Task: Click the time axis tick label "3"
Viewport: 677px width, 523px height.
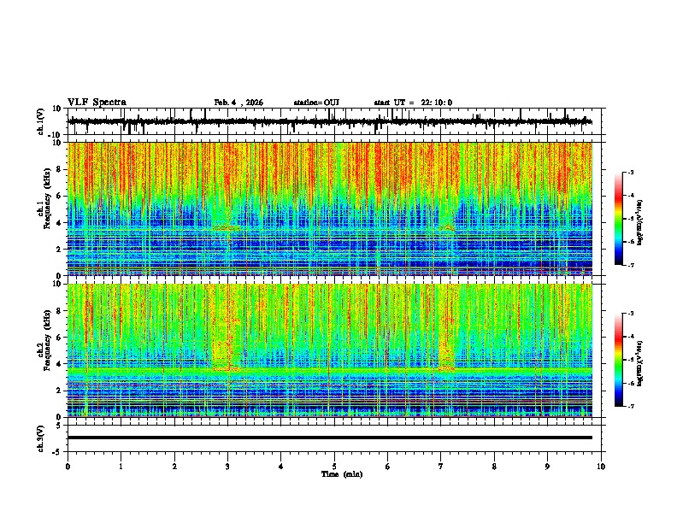Action: click(x=227, y=467)
